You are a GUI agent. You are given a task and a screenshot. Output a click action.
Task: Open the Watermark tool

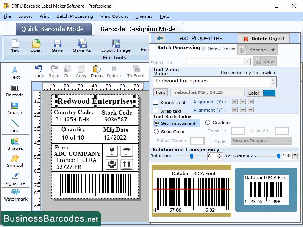[x=15, y=196]
